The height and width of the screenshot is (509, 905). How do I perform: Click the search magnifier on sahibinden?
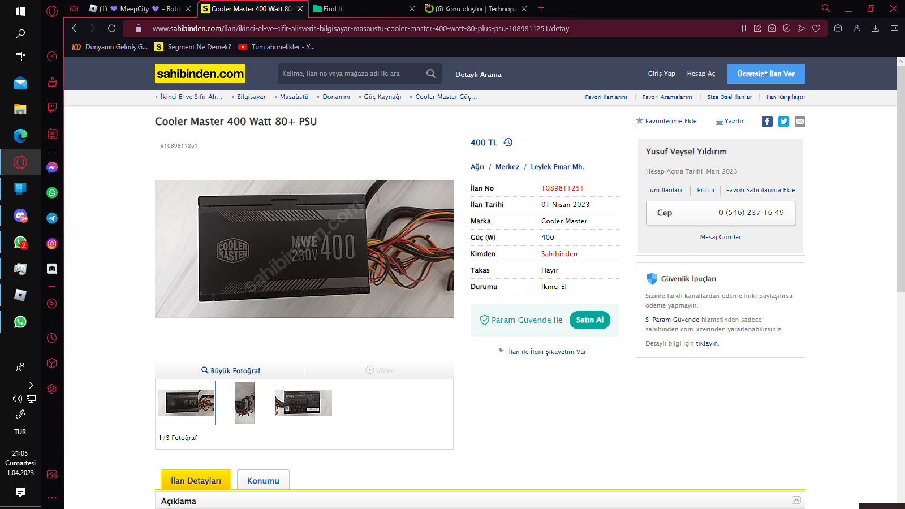click(x=431, y=74)
